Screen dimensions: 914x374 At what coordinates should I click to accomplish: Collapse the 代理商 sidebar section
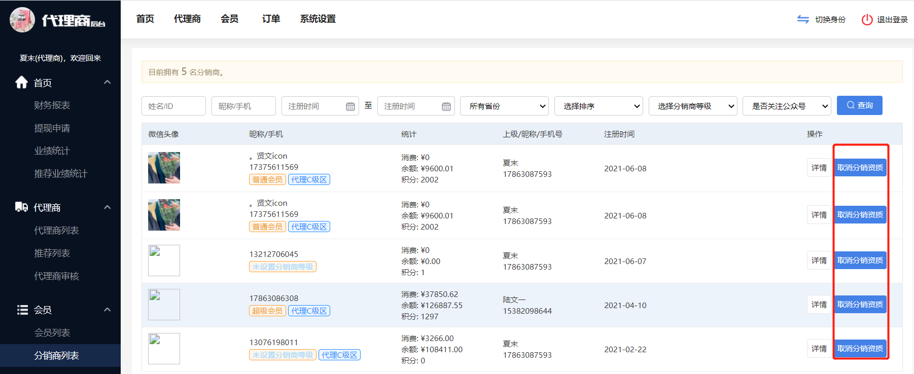tap(107, 207)
